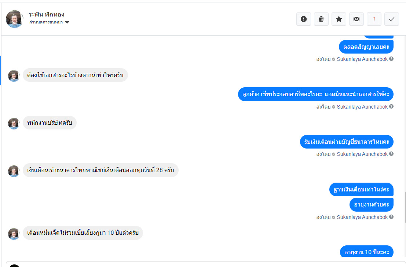
Task: Mark conversation as done with the checkmark
Action: tap(392, 19)
